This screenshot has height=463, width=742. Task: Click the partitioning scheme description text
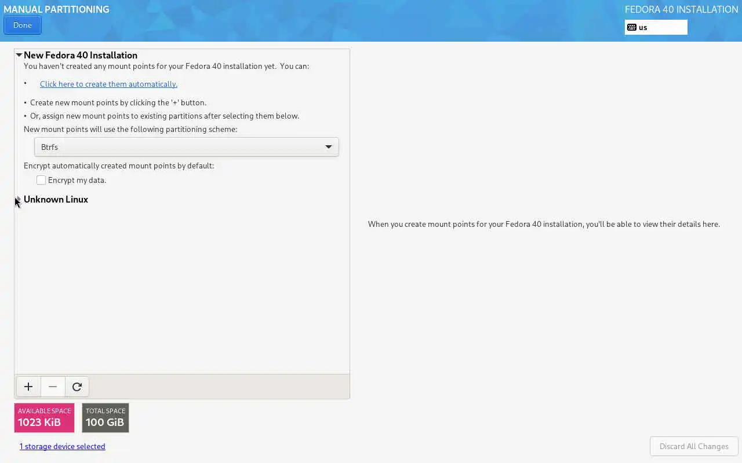pyautogui.click(x=130, y=129)
